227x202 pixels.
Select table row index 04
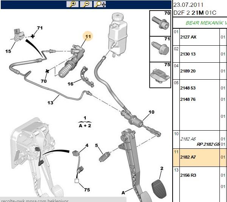tap(176, 66)
